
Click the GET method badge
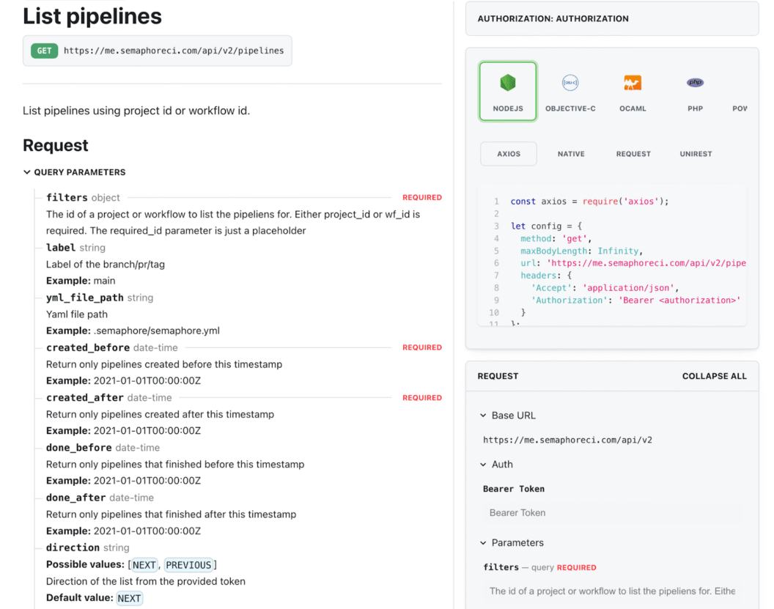[45, 51]
